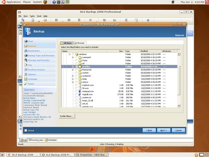Click the new profile toolbar icon in KLS Backup
This screenshot has height=157, width=209.
[x=33, y=20]
